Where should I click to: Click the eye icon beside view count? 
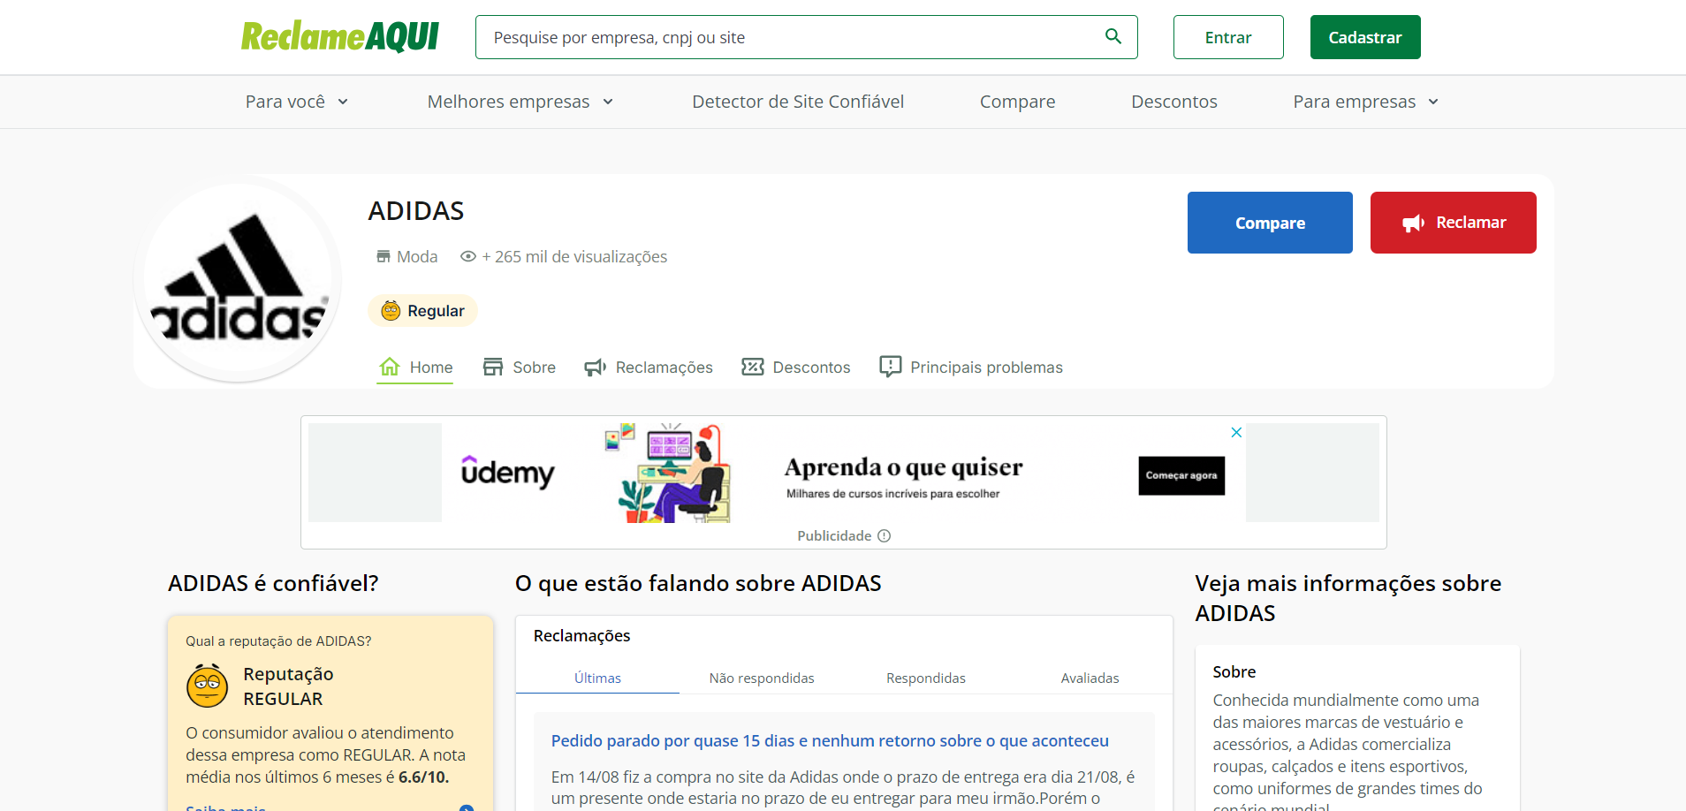[x=468, y=256]
